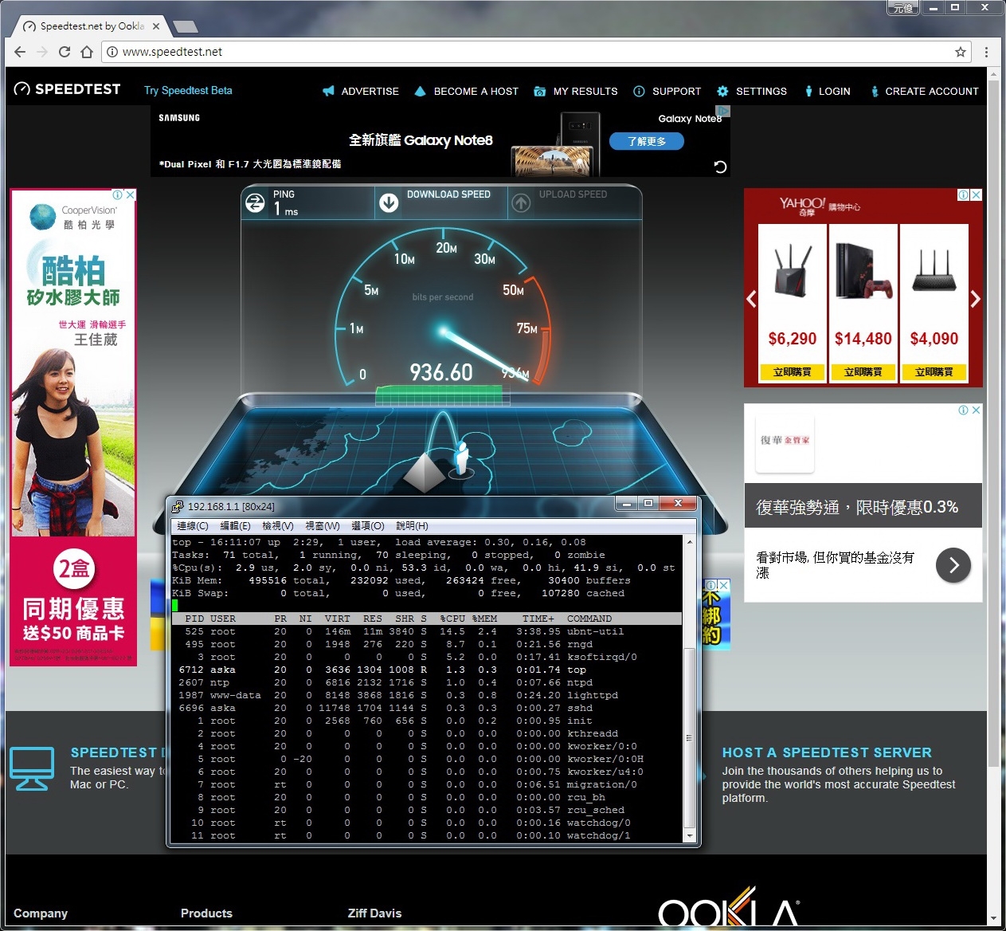
Task: Close the Yahoo shopping ad
Action: [x=976, y=194]
